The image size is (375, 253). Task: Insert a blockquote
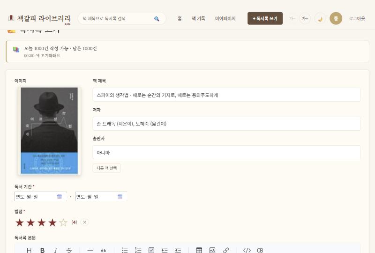click(103, 250)
